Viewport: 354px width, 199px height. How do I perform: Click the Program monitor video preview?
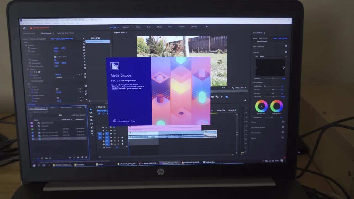[182, 61]
